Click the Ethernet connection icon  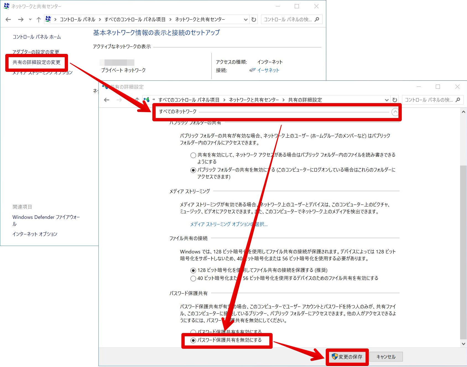pyautogui.click(x=252, y=70)
